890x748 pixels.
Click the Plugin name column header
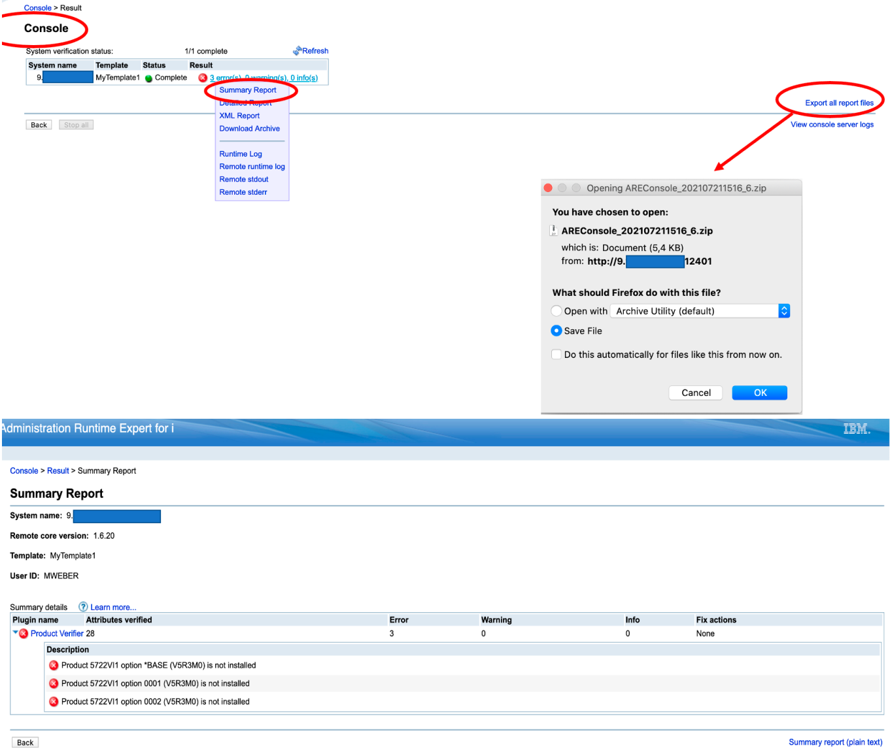[35, 620]
